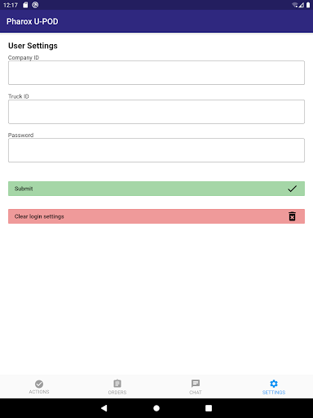Select the Settings gear icon

pyautogui.click(x=274, y=384)
